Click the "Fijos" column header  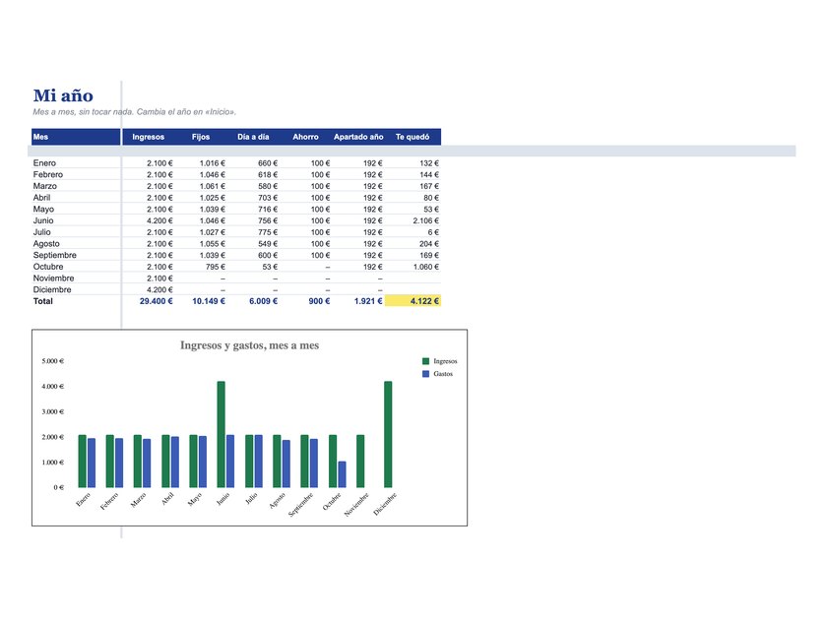[x=201, y=137]
